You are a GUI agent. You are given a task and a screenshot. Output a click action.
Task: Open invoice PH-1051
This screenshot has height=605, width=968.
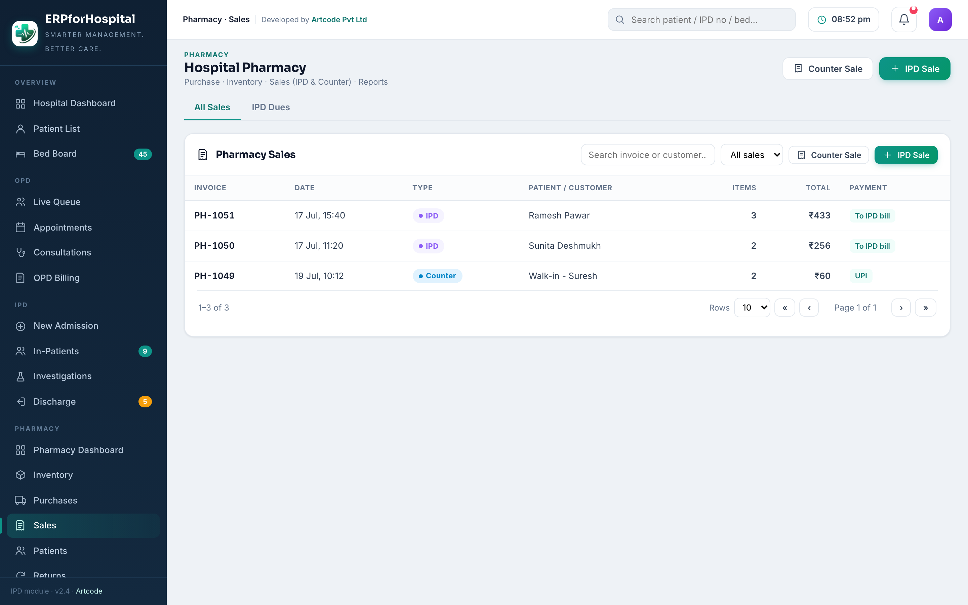point(214,216)
